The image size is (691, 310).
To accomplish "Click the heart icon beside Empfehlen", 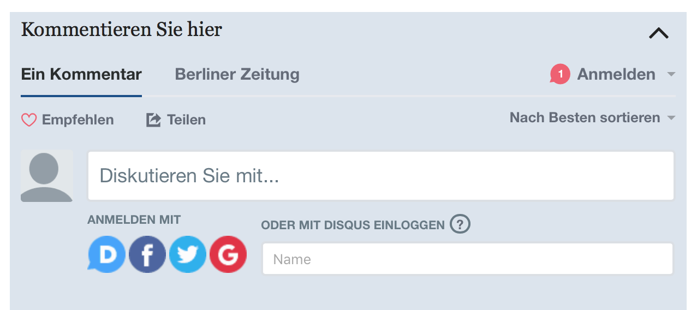I will click(x=29, y=120).
